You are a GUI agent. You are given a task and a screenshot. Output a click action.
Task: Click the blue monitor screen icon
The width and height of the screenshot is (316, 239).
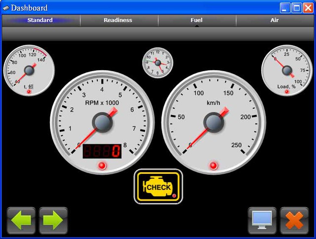click(262, 220)
